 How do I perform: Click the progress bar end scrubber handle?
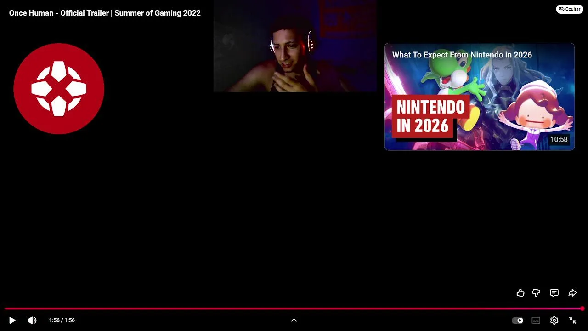pos(582,308)
